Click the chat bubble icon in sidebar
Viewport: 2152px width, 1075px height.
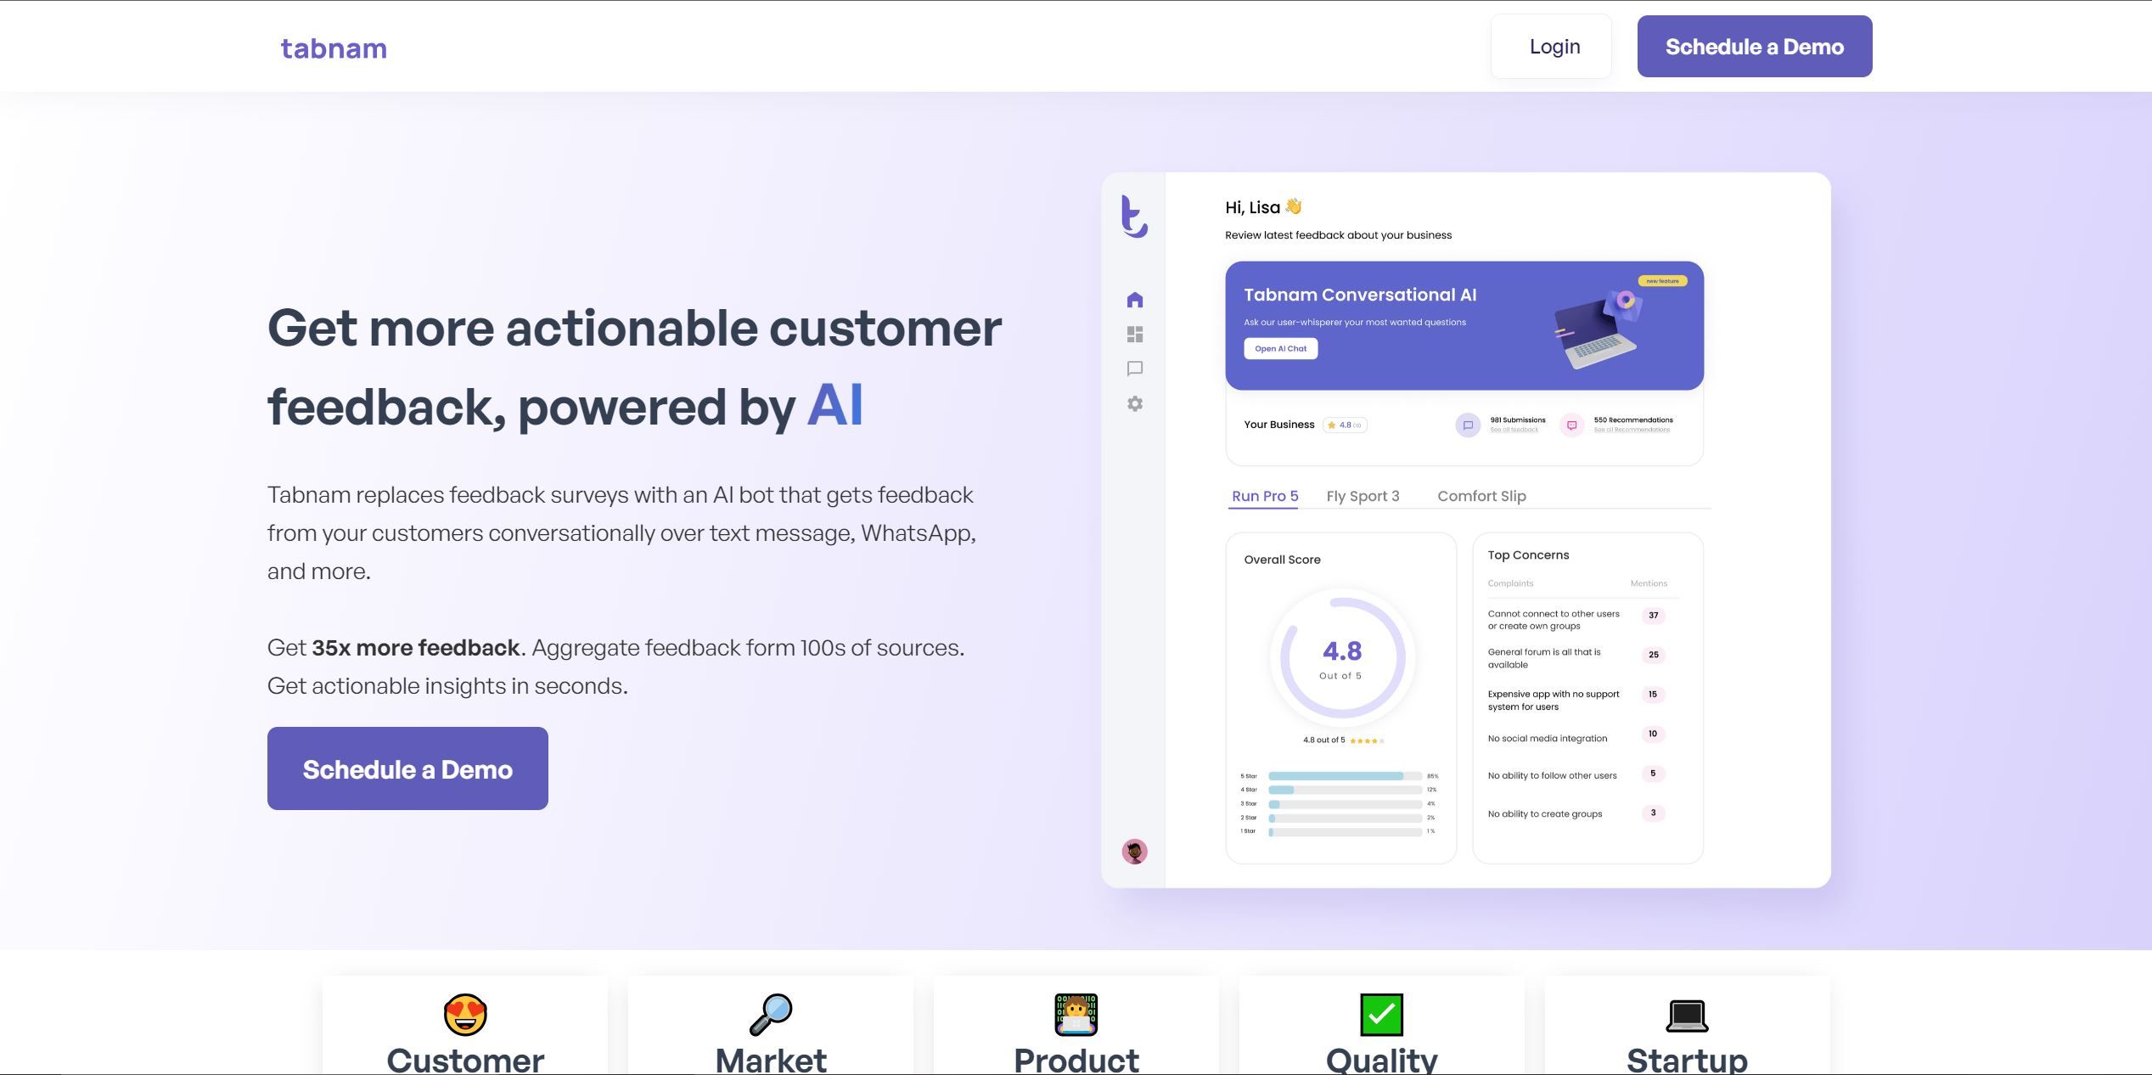tap(1134, 369)
